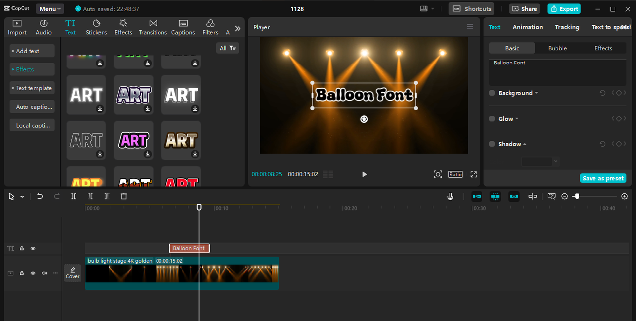Toggle video track visibility eye
The height and width of the screenshot is (321, 636).
point(33,273)
